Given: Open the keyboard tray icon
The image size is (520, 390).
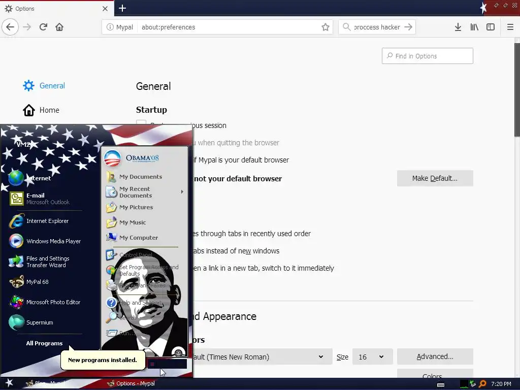Looking at the screenshot, I should [441, 385].
